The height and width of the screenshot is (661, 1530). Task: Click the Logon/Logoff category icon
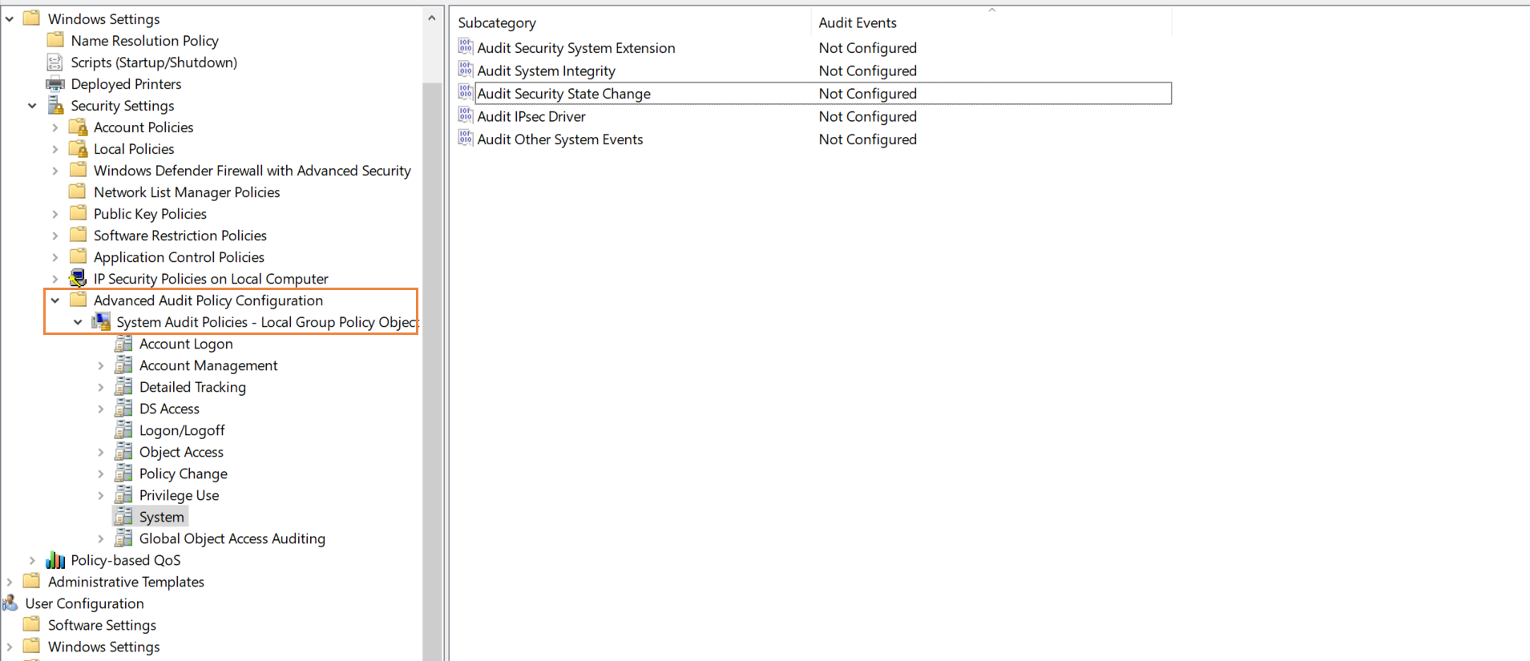coord(123,429)
